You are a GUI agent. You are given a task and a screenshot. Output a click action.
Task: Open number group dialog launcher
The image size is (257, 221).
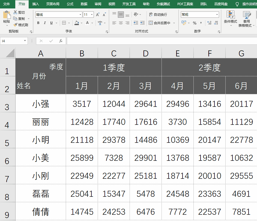[x=219, y=32]
